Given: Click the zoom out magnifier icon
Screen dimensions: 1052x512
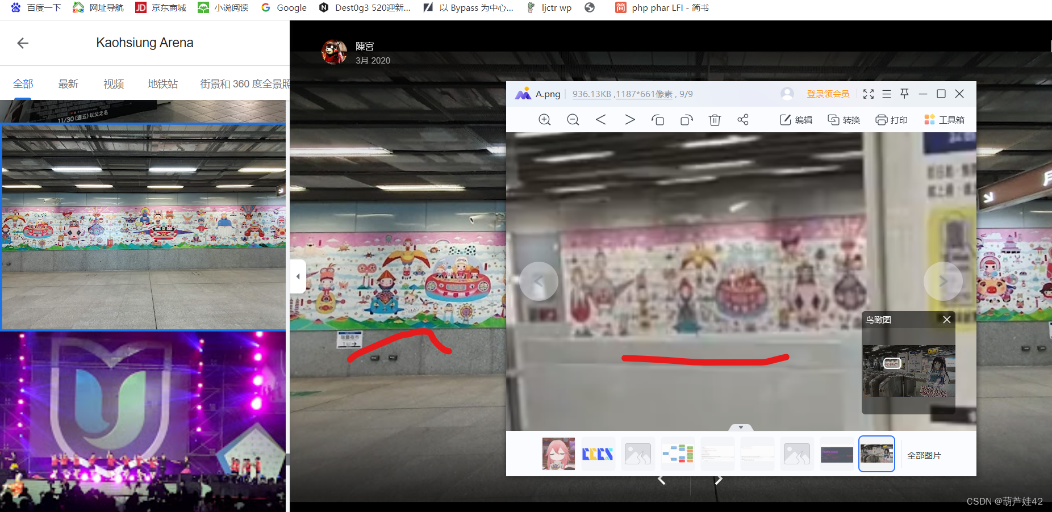Looking at the screenshot, I should [573, 120].
